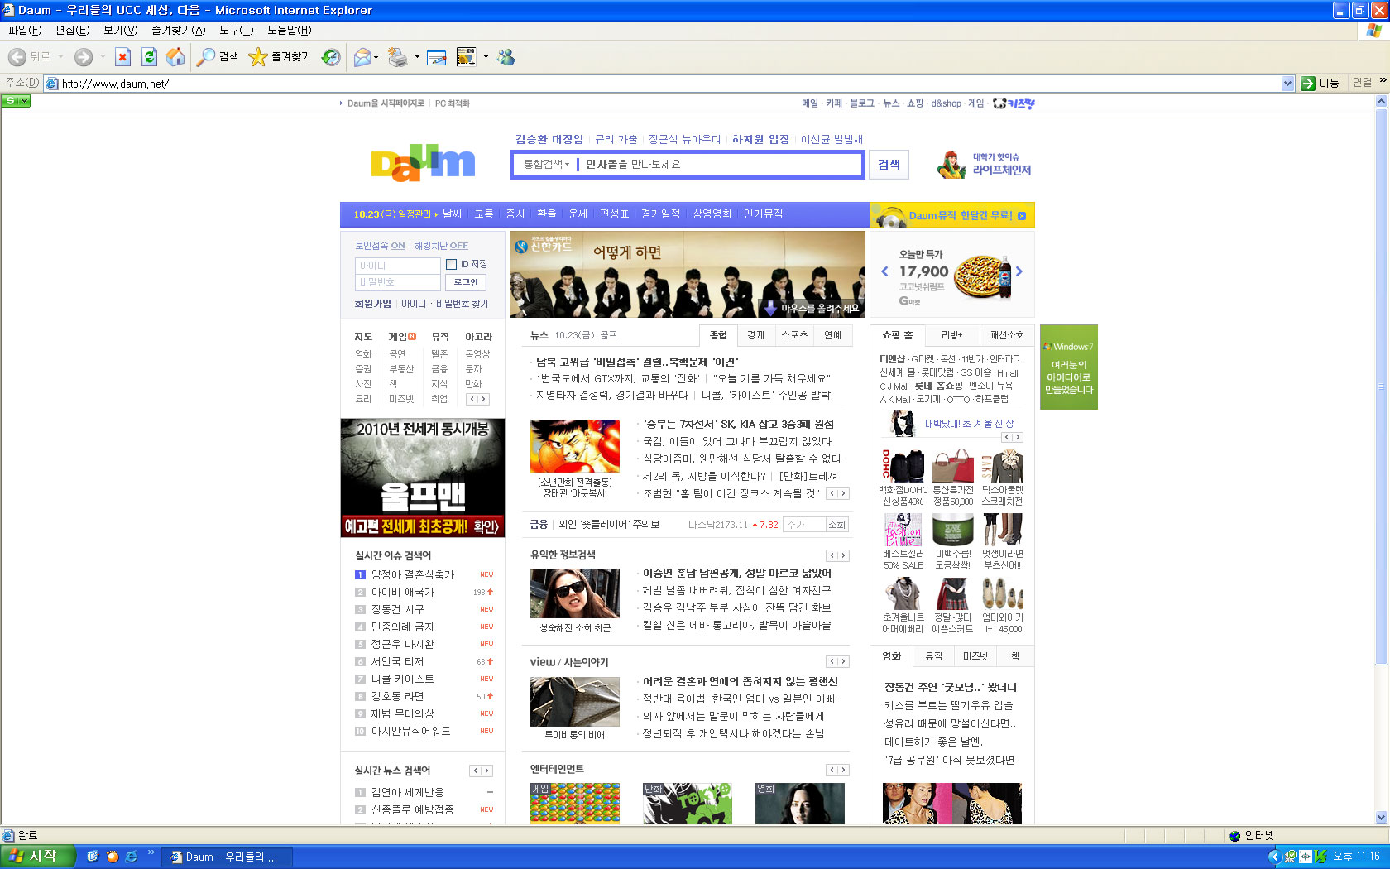Open the 파일(F) menu

tap(25, 31)
